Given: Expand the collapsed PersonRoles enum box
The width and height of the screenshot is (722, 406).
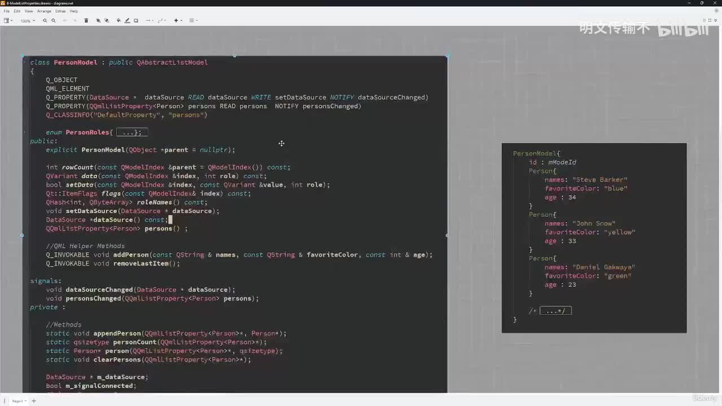Looking at the screenshot, I should [132, 133].
